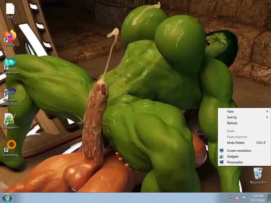Select the Everything search shortcut
The width and height of the screenshot is (271, 203).
(x=10, y=148)
